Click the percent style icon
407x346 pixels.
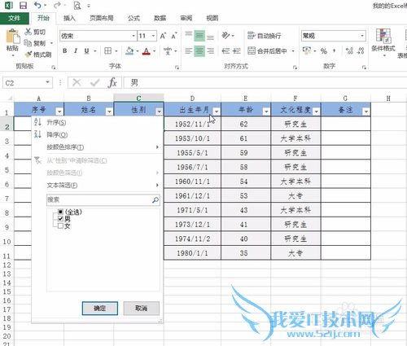pyautogui.click(x=324, y=50)
